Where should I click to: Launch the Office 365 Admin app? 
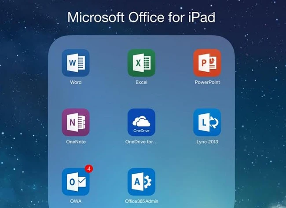click(141, 182)
